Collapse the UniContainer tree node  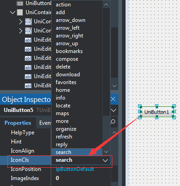12,12
